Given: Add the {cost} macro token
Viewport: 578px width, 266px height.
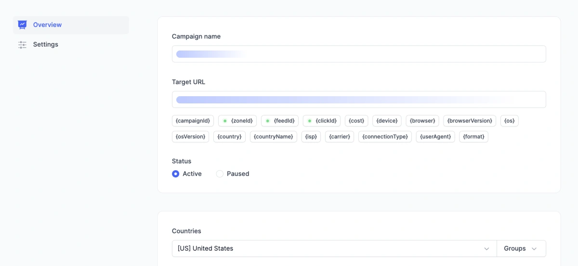Looking at the screenshot, I should pyautogui.click(x=356, y=121).
